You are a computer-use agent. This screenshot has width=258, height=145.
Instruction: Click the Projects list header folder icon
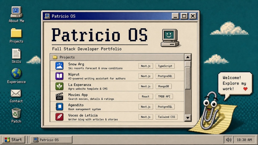tap(55, 57)
